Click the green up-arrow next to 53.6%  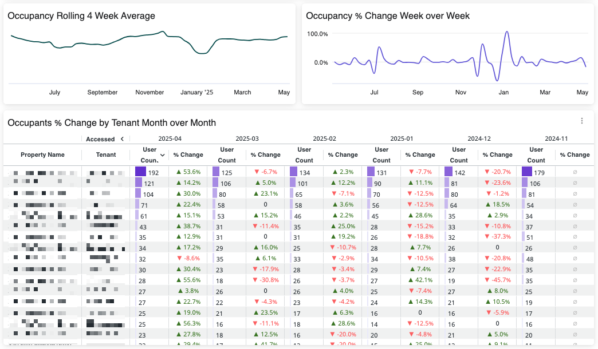click(x=179, y=172)
